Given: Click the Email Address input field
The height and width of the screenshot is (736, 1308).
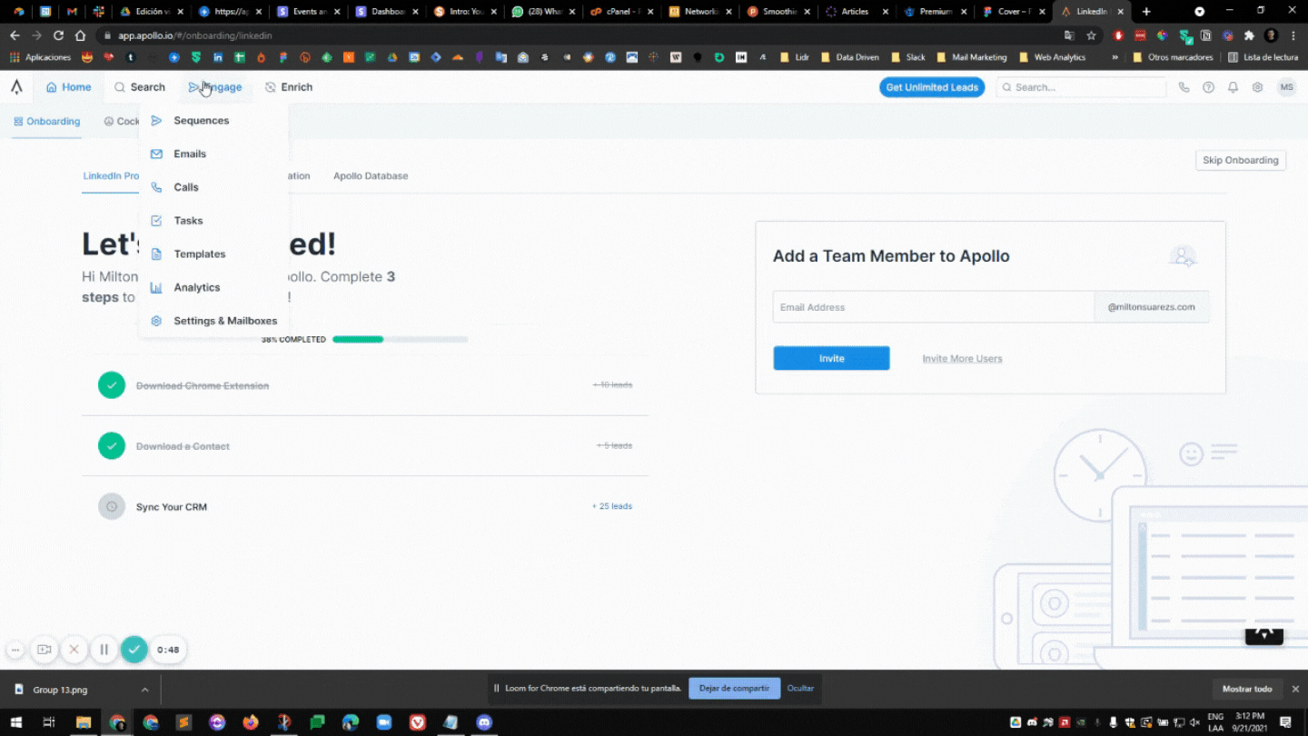Looking at the screenshot, I should (933, 307).
